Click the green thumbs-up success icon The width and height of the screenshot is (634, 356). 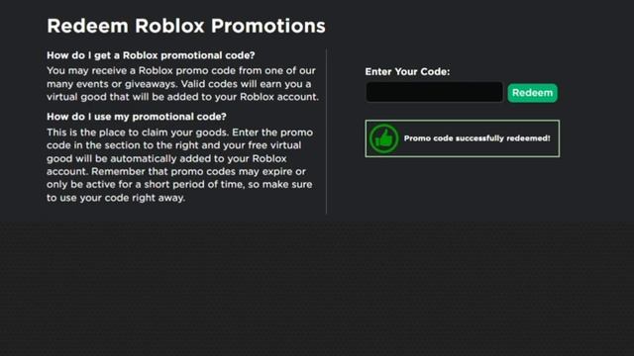(383, 138)
